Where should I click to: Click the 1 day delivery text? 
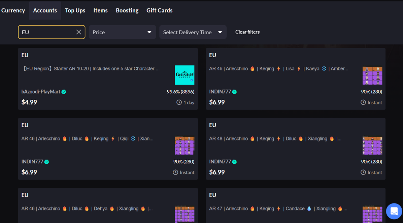[189, 102]
